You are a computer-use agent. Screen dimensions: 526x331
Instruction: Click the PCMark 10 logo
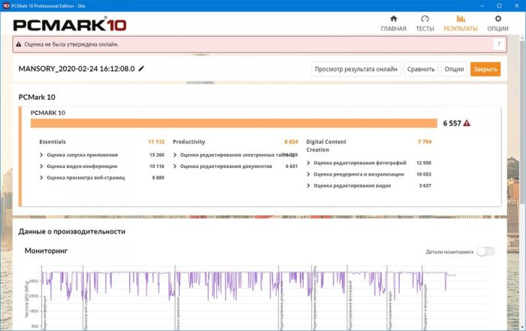point(70,24)
